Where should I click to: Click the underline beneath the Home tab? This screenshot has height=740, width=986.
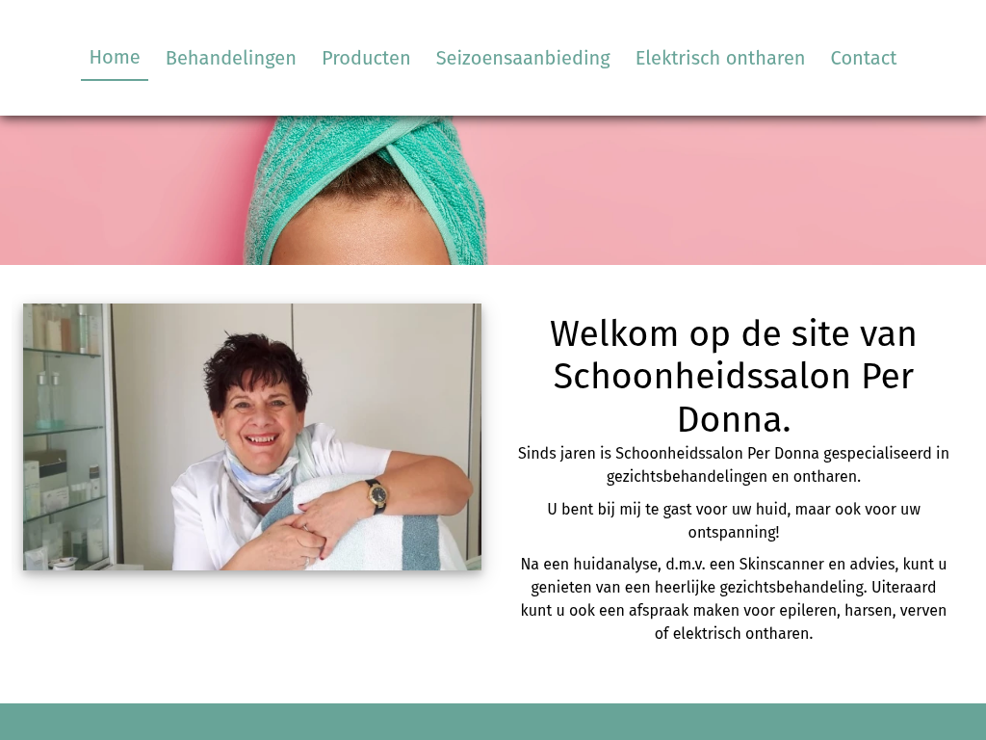click(x=115, y=80)
